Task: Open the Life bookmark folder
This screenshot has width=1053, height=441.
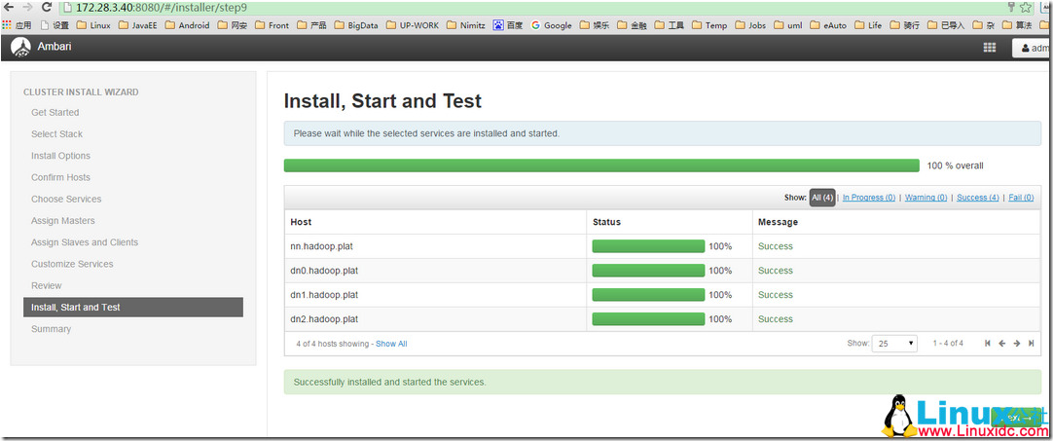Action: tap(868, 25)
